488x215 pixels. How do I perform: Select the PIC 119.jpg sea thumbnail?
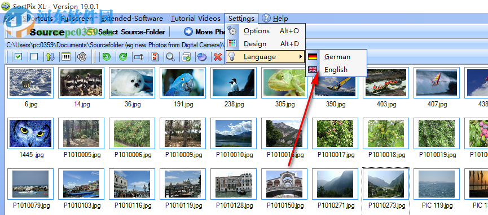437,184
